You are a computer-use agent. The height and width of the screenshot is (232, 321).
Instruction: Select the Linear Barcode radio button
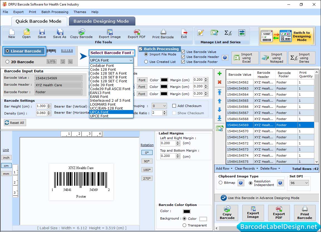(8, 51)
